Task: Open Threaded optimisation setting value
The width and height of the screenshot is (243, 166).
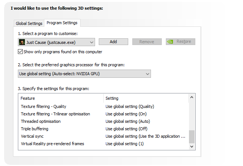Action: click(127, 121)
